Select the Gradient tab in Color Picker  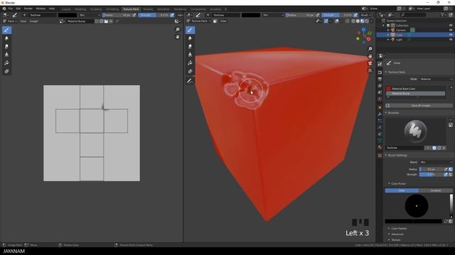pos(436,191)
